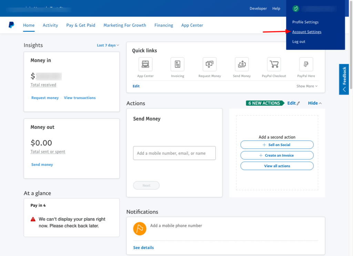Expand the Last 7 days dropdown
This screenshot has width=353, height=256.
click(108, 45)
